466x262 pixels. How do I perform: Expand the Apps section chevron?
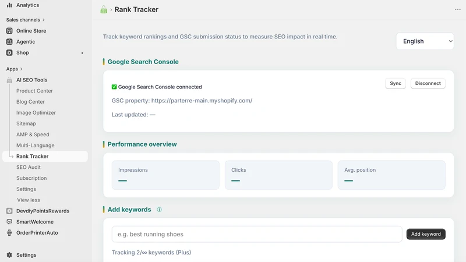22,69
